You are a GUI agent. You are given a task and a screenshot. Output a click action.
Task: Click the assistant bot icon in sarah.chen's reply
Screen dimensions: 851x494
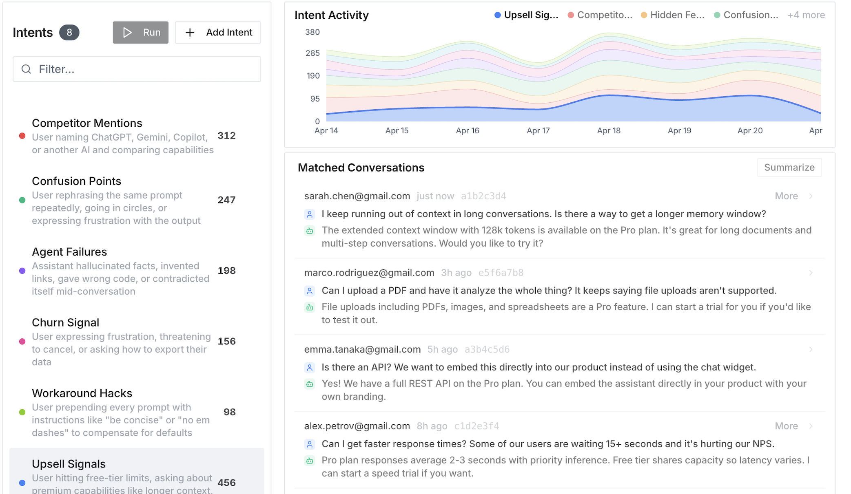(x=309, y=230)
